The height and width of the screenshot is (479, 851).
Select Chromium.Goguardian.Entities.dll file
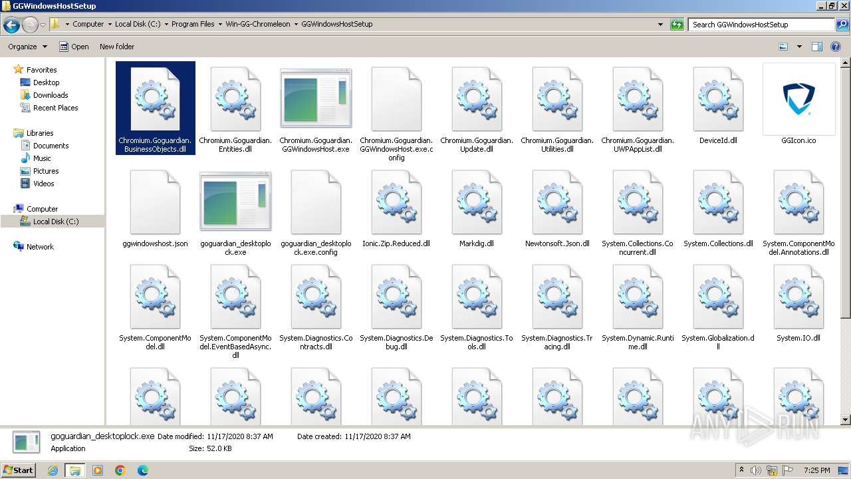click(x=235, y=108)
